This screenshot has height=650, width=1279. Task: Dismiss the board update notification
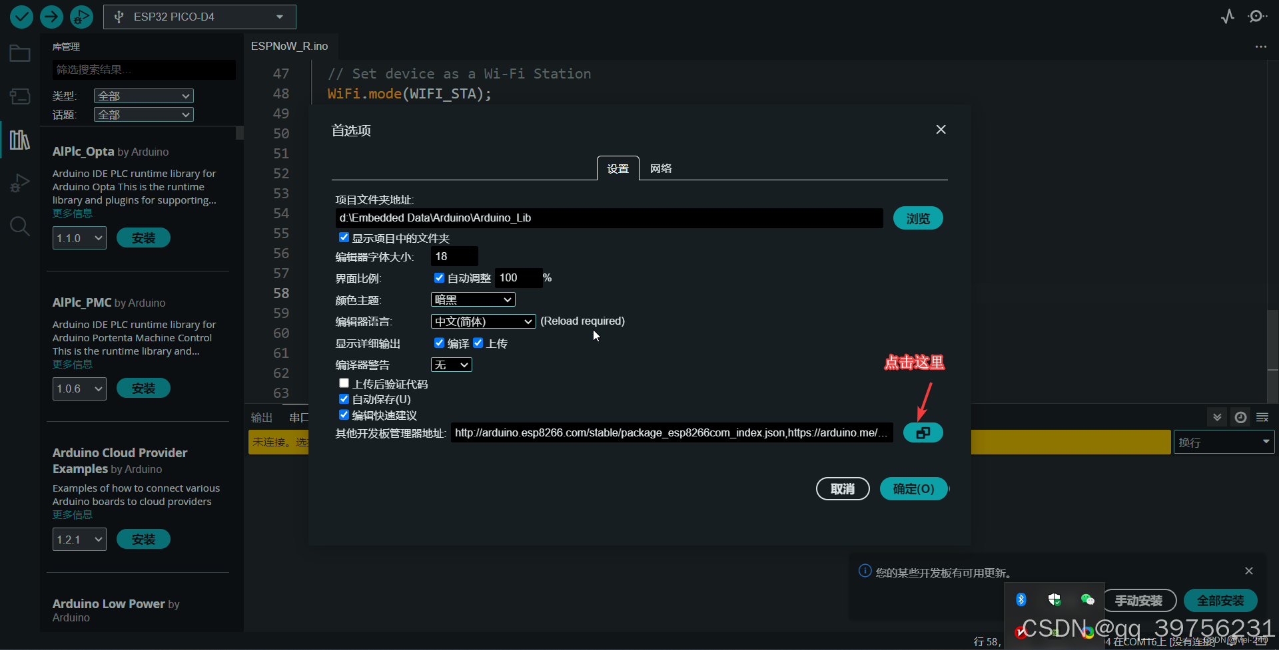click(1249, 571)
